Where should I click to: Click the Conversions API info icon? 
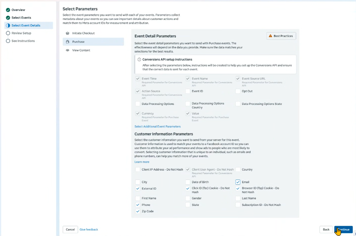click(139, 60)
